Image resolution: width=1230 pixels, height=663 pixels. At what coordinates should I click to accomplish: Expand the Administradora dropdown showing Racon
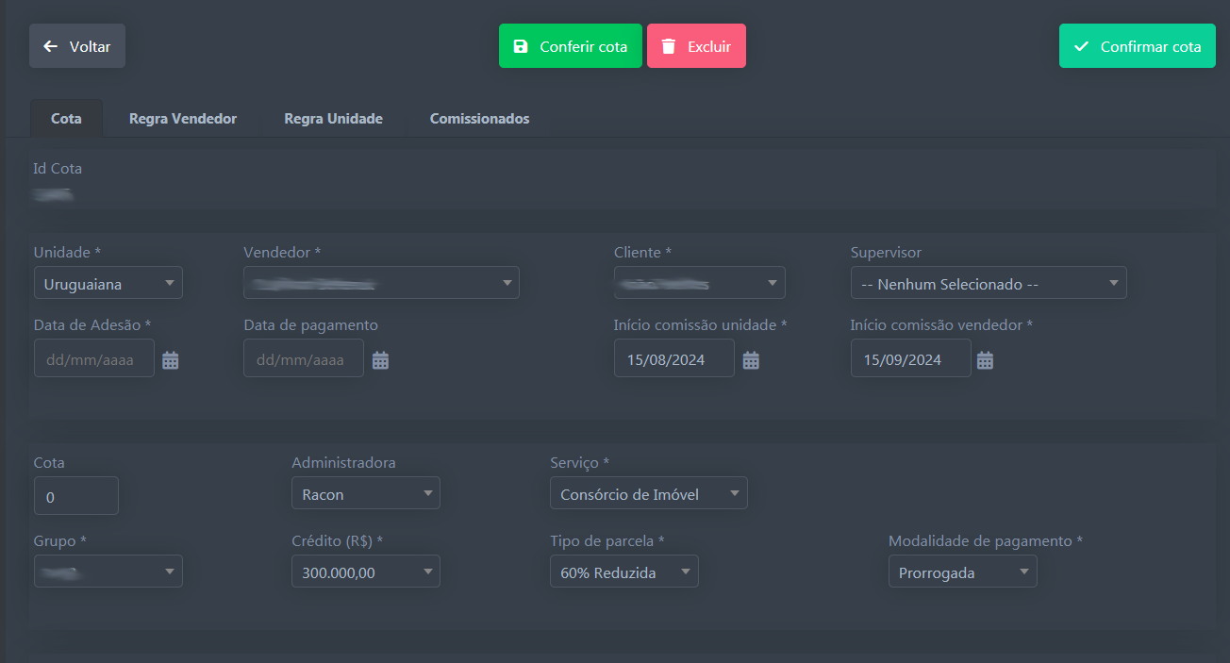pos(365,493)
